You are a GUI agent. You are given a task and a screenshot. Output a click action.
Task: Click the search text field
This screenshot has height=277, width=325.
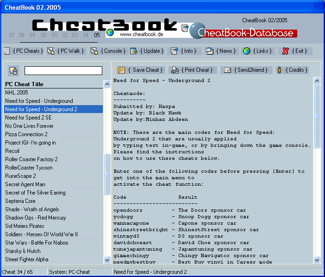63,71
